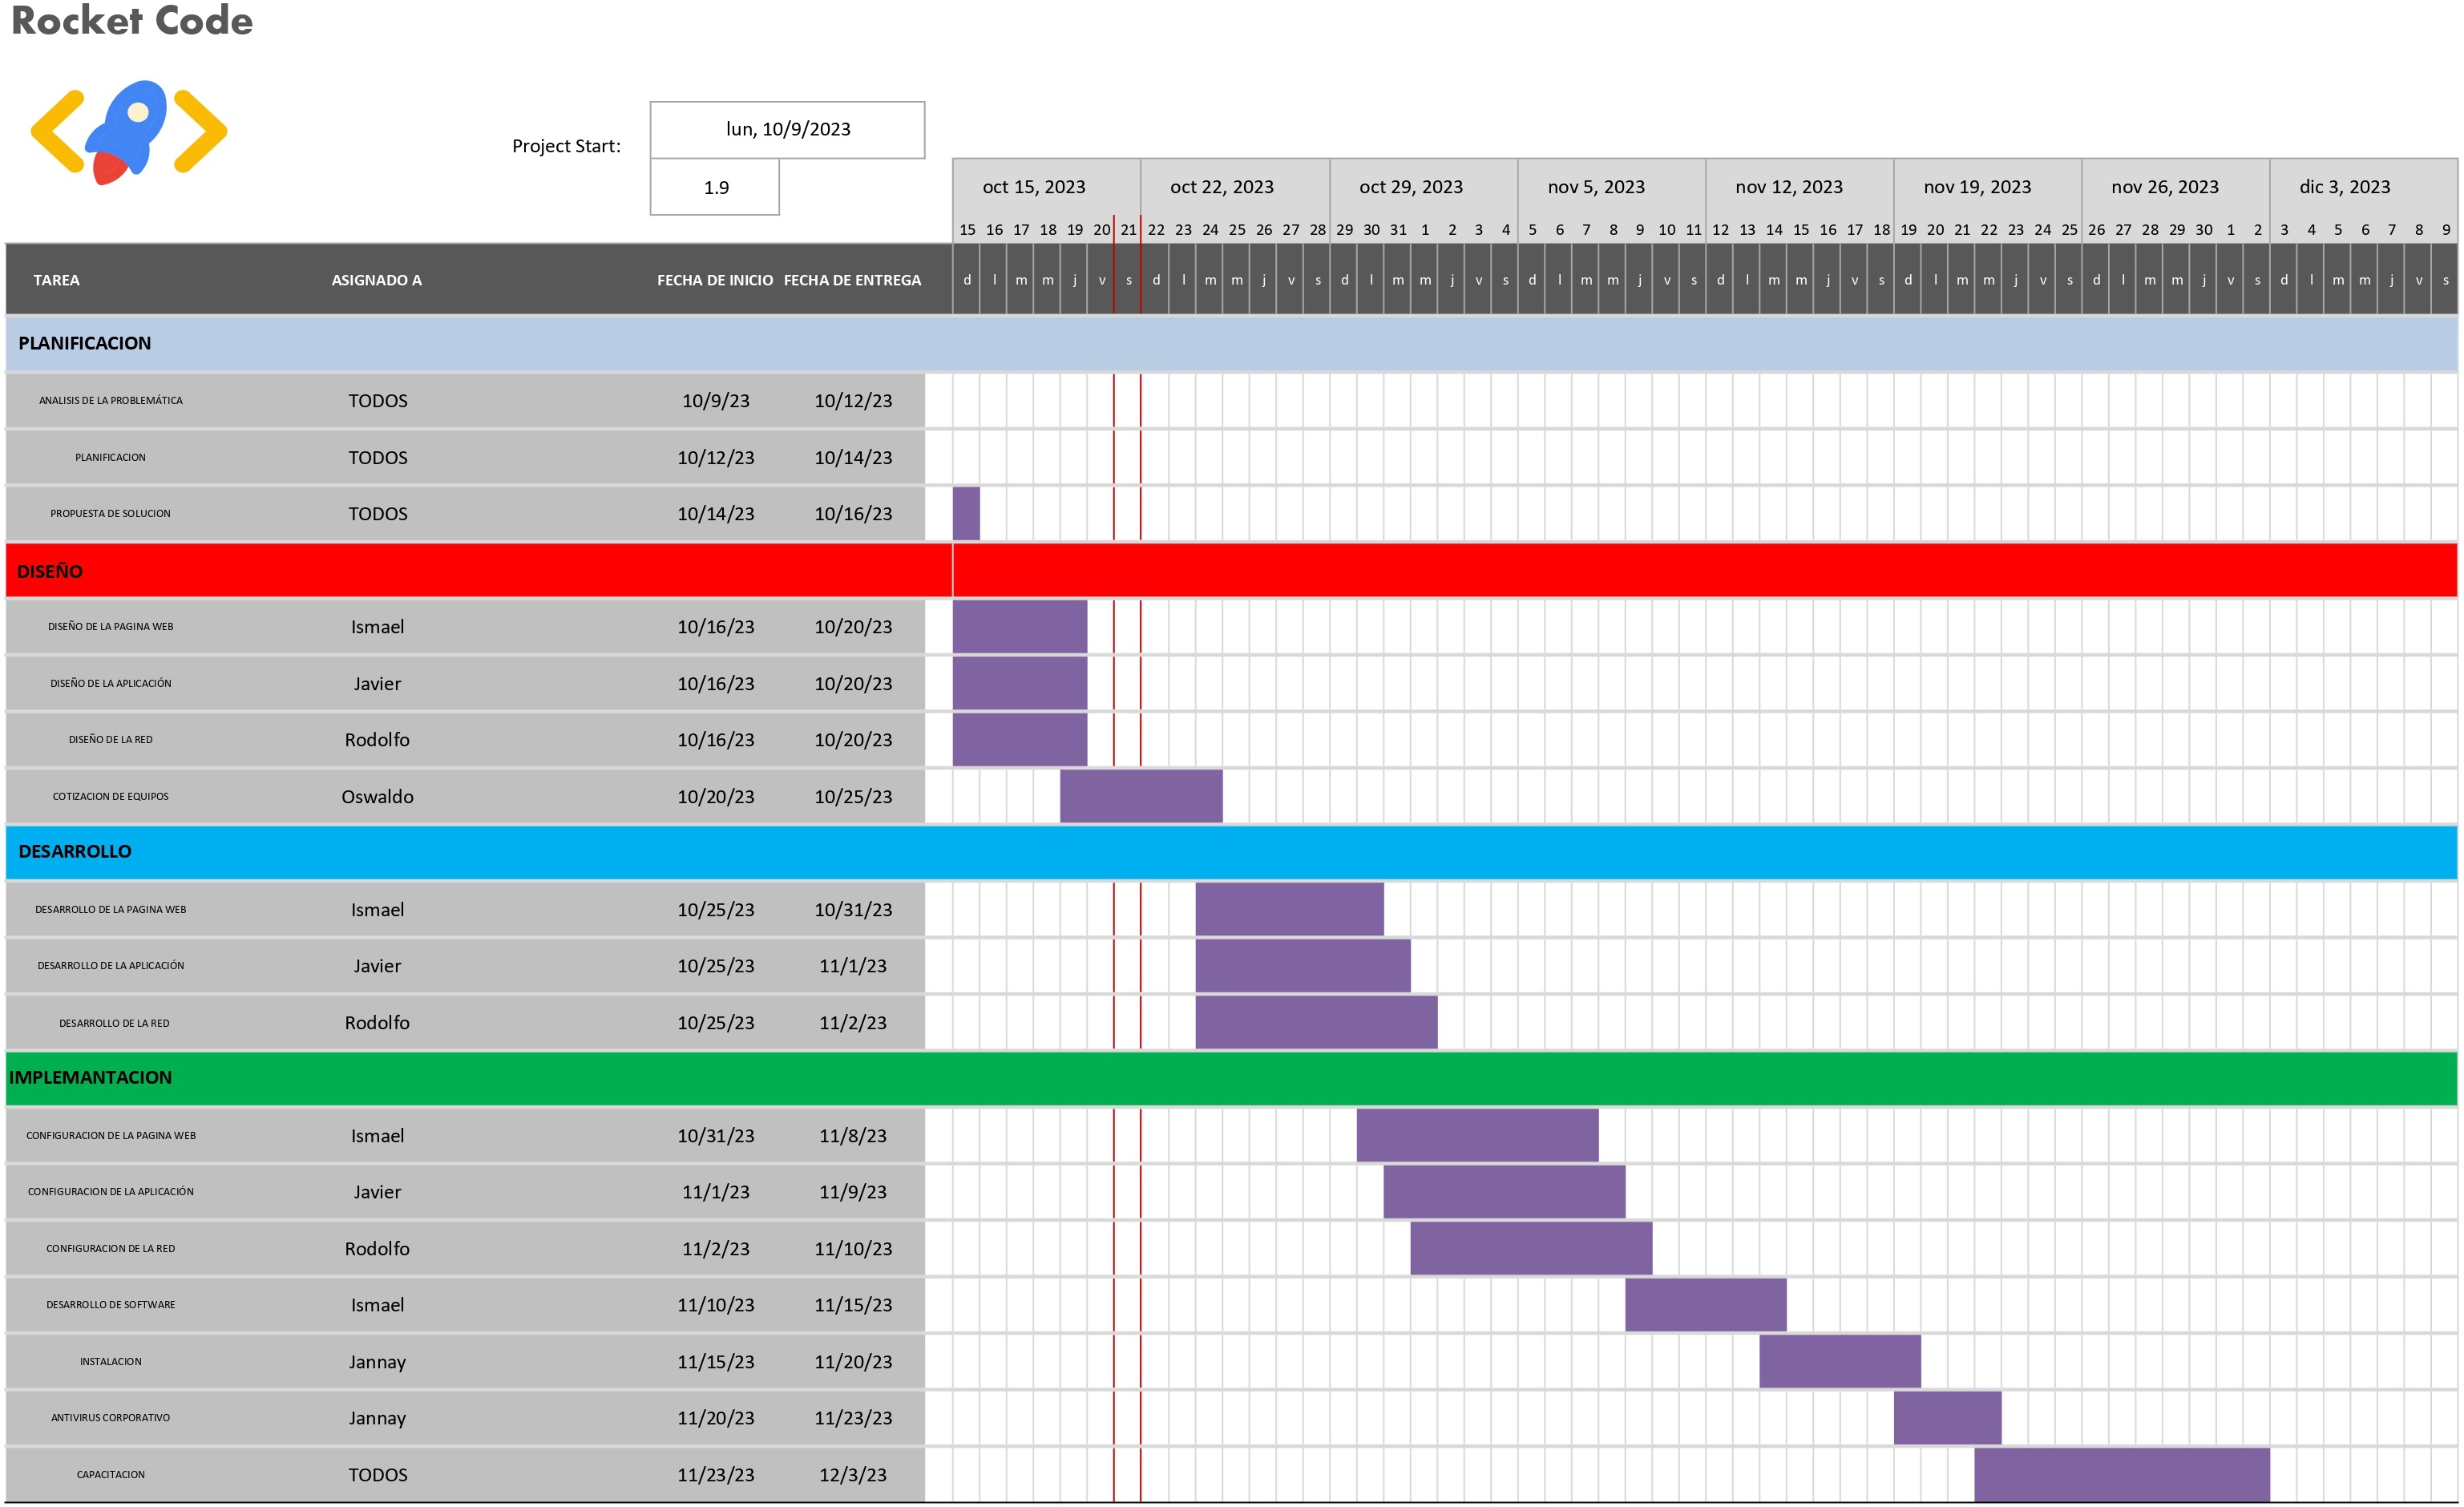Screen dimensions: 2464x1507
Task: Click the COTIZACION DE EQUIPOS task name
Action: coord(111,796)
